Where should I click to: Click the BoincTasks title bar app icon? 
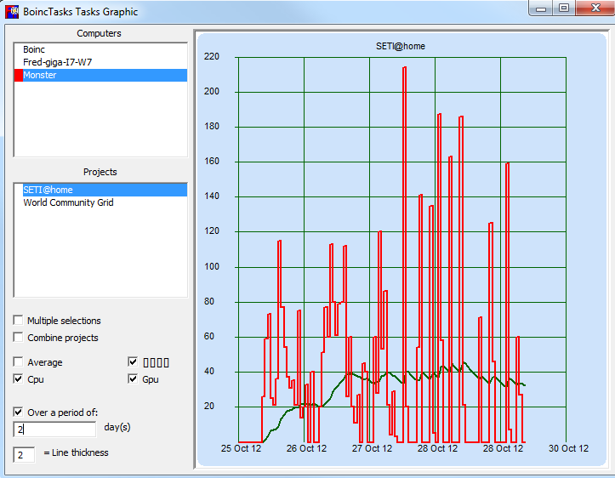pos(12,11)
